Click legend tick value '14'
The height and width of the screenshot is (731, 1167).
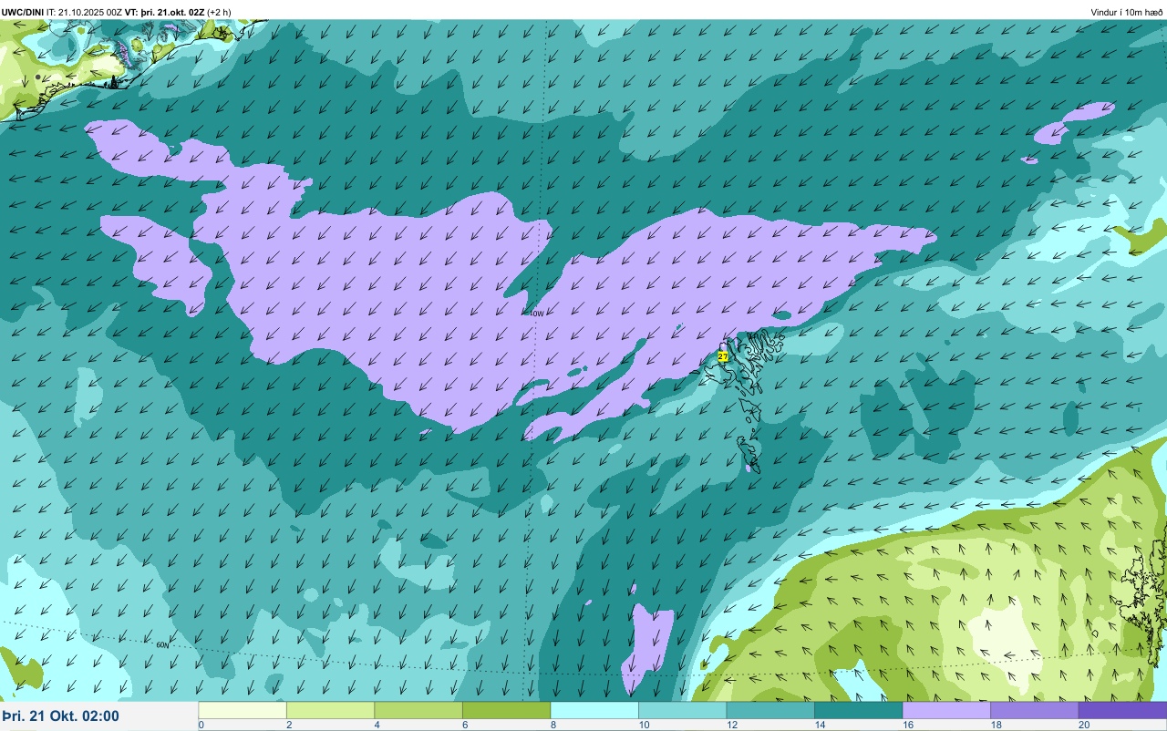pos(819,726)
